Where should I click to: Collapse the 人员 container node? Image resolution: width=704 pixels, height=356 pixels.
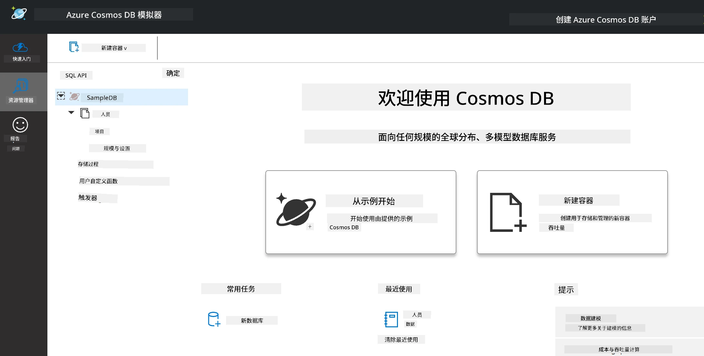[71, 112]
